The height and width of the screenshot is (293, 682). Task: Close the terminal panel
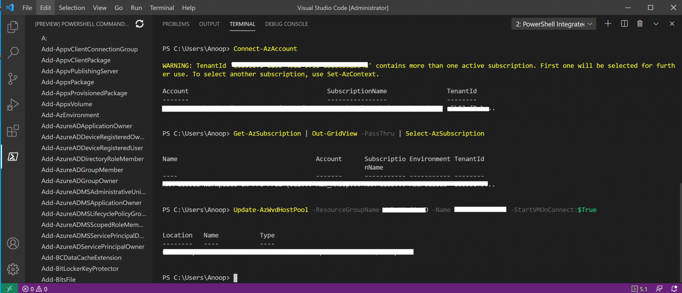pos(672,24)
